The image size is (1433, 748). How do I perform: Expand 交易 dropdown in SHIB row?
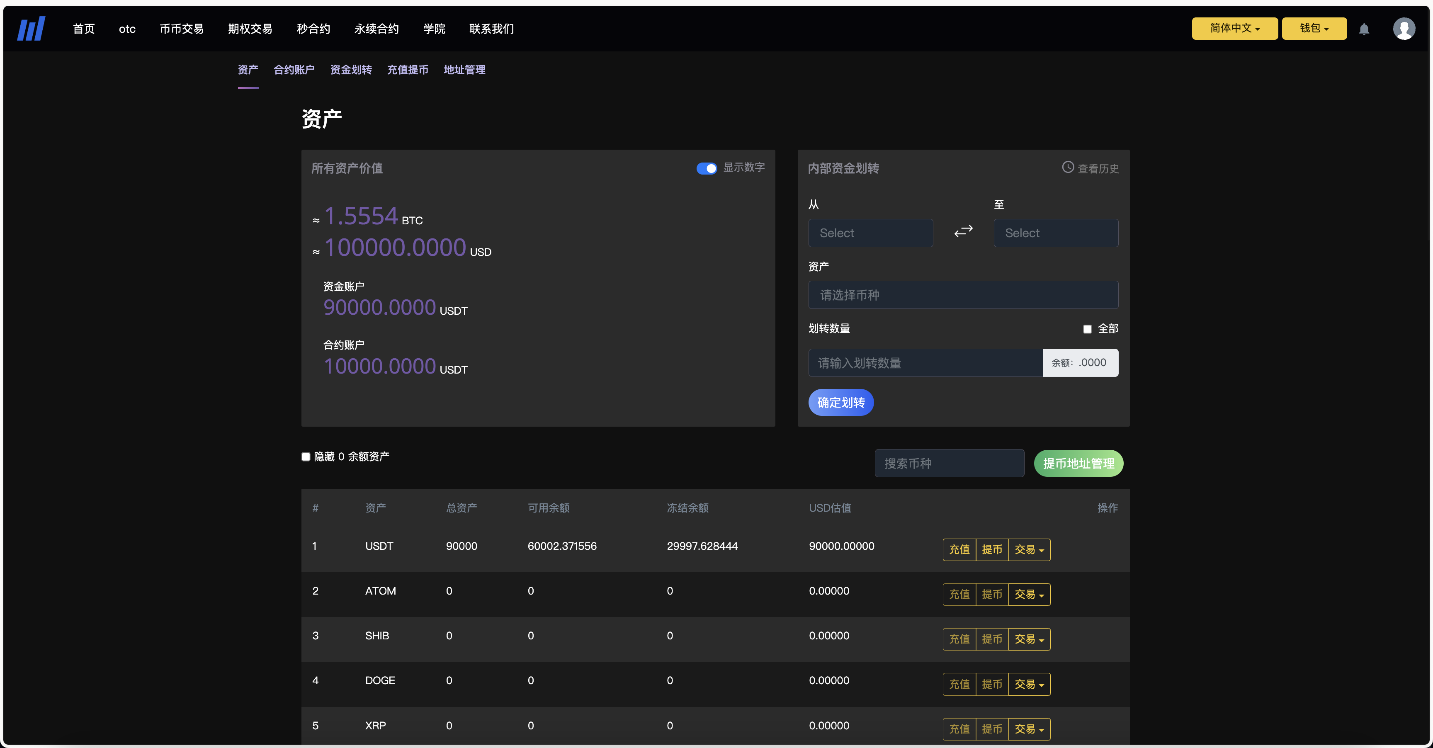1029,639
